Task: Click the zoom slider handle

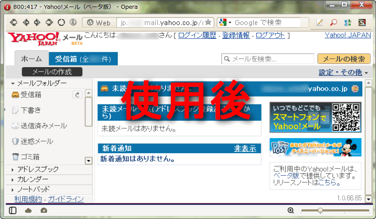Action: click(x=320, y=210)
